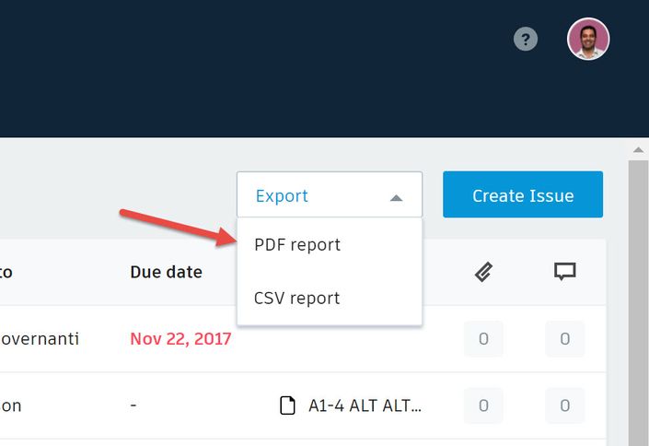The width and height of the screenshot is (649, 446).
Task: Expand the Export dropdown
Action: [329, 195]
